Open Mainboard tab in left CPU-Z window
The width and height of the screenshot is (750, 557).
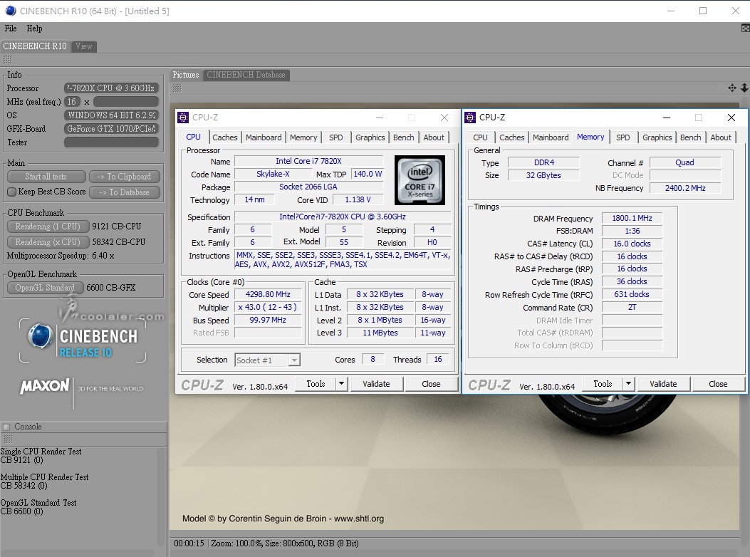[264, 137]
